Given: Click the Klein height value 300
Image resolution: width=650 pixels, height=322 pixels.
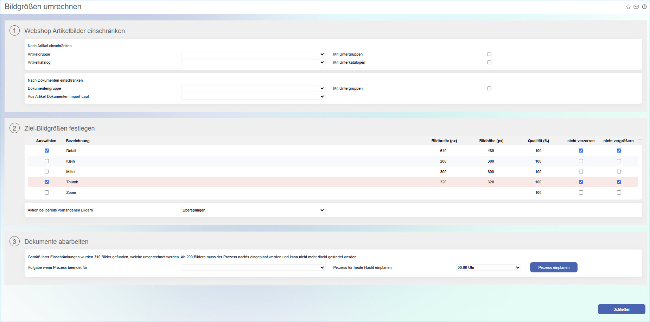Looking at the screenshot, I should tap(491, 161).
